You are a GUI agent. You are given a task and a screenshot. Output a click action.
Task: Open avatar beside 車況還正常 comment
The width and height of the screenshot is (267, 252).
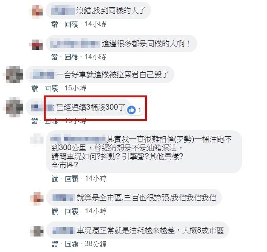pyautogui.click(x=37, y=231)
